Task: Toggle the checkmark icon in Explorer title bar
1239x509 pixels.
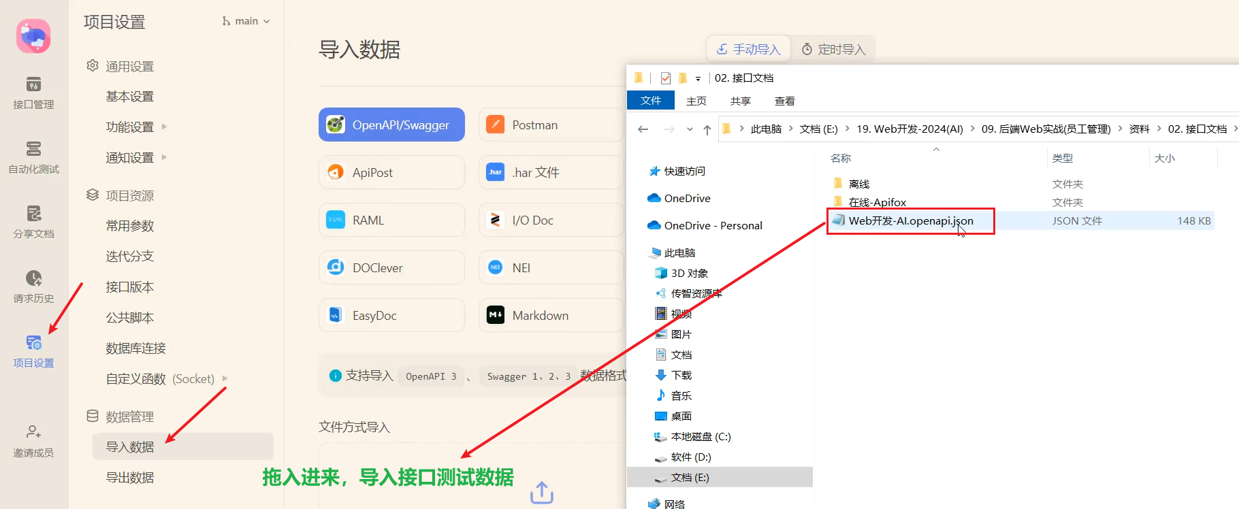Action: click(665, 78)
